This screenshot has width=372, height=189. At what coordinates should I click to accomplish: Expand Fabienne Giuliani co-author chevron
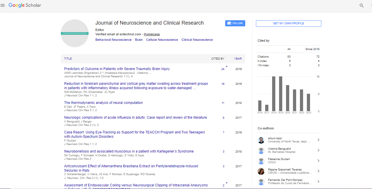tap(318, 161)
